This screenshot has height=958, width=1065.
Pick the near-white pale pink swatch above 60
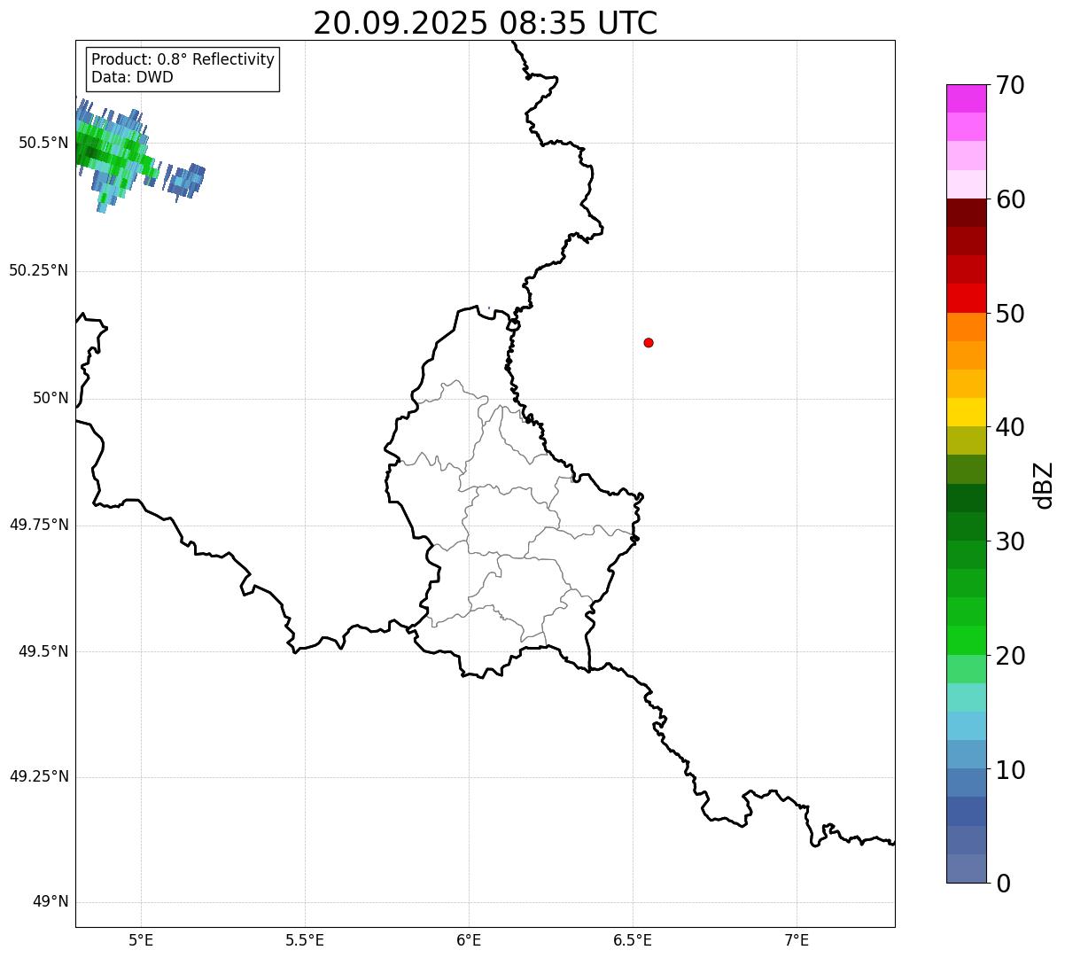coord(966,184)
